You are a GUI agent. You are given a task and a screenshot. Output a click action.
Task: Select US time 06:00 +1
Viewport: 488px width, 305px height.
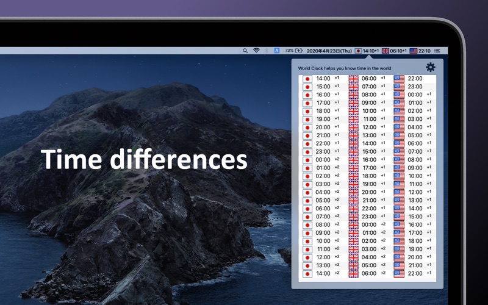[415, 143]
